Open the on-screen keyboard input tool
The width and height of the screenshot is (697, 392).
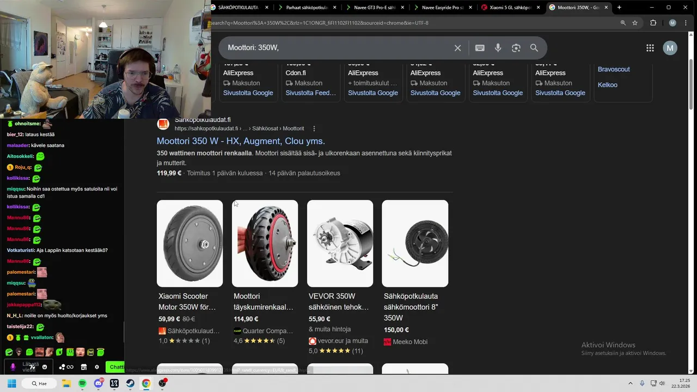(480, 48)
